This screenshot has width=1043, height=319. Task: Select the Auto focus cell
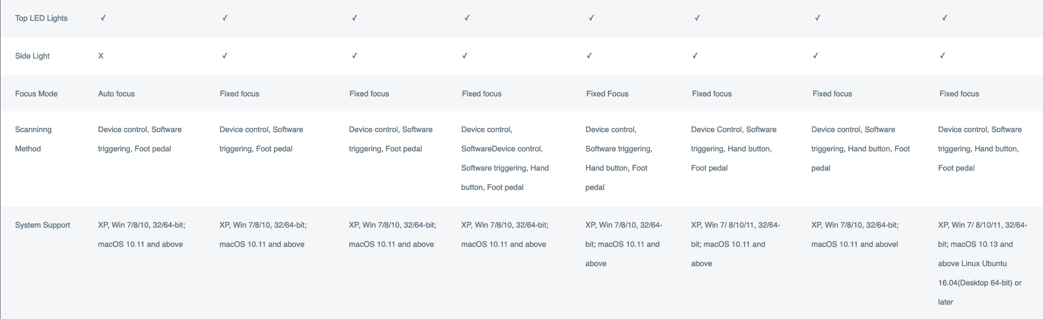tap(116, 94)
